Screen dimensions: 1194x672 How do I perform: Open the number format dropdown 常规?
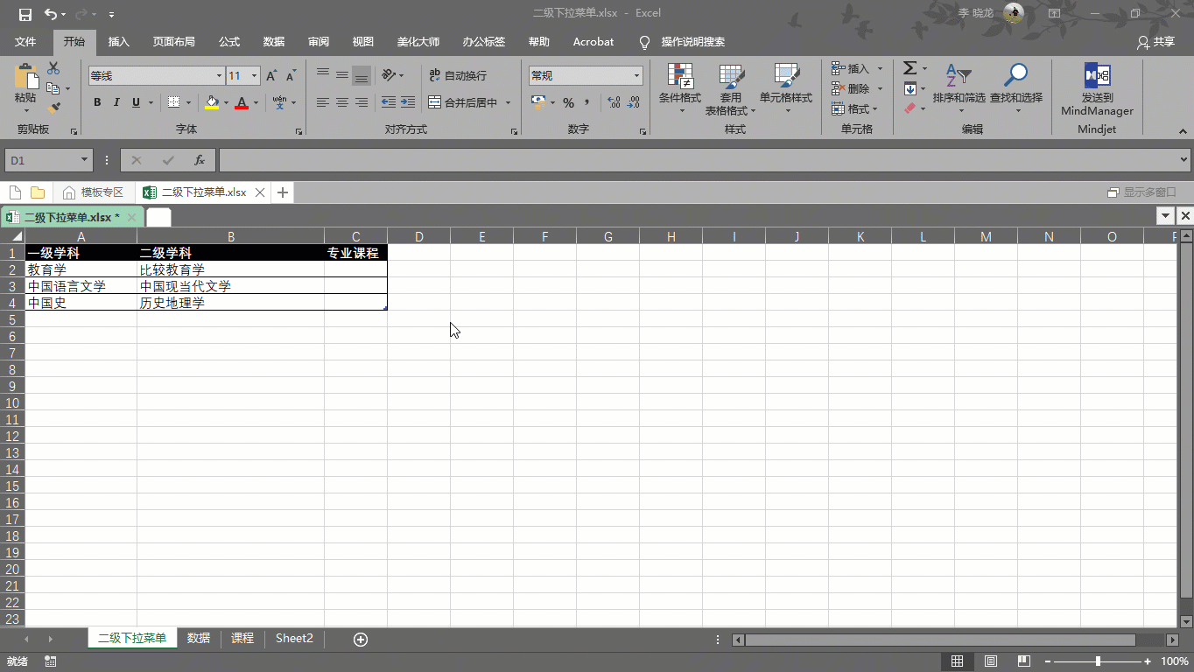pos(636,76)
